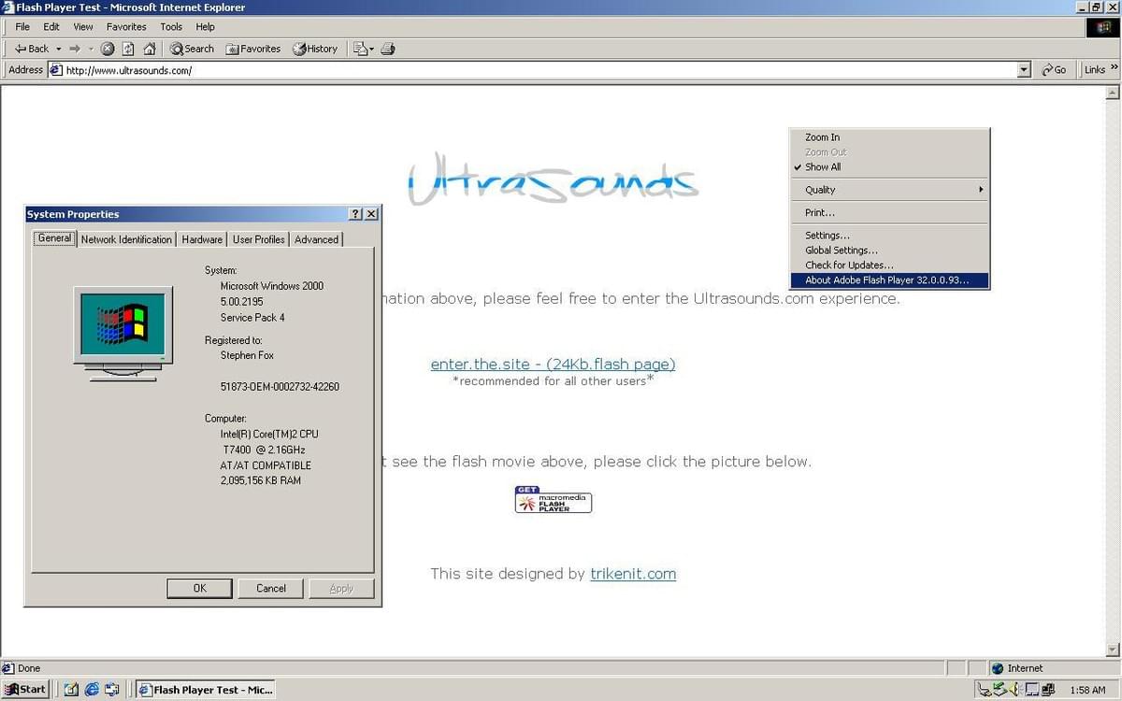Select About Adobe Flash Player 32.0.0.93 entry
Viewport: 1122px width, 701px height.
pos(889,280)
